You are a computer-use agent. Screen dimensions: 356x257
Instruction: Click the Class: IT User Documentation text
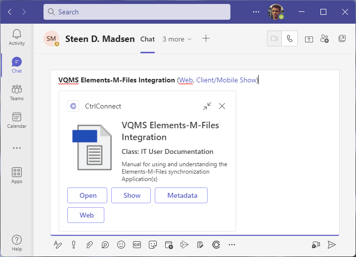coord(167,151)
